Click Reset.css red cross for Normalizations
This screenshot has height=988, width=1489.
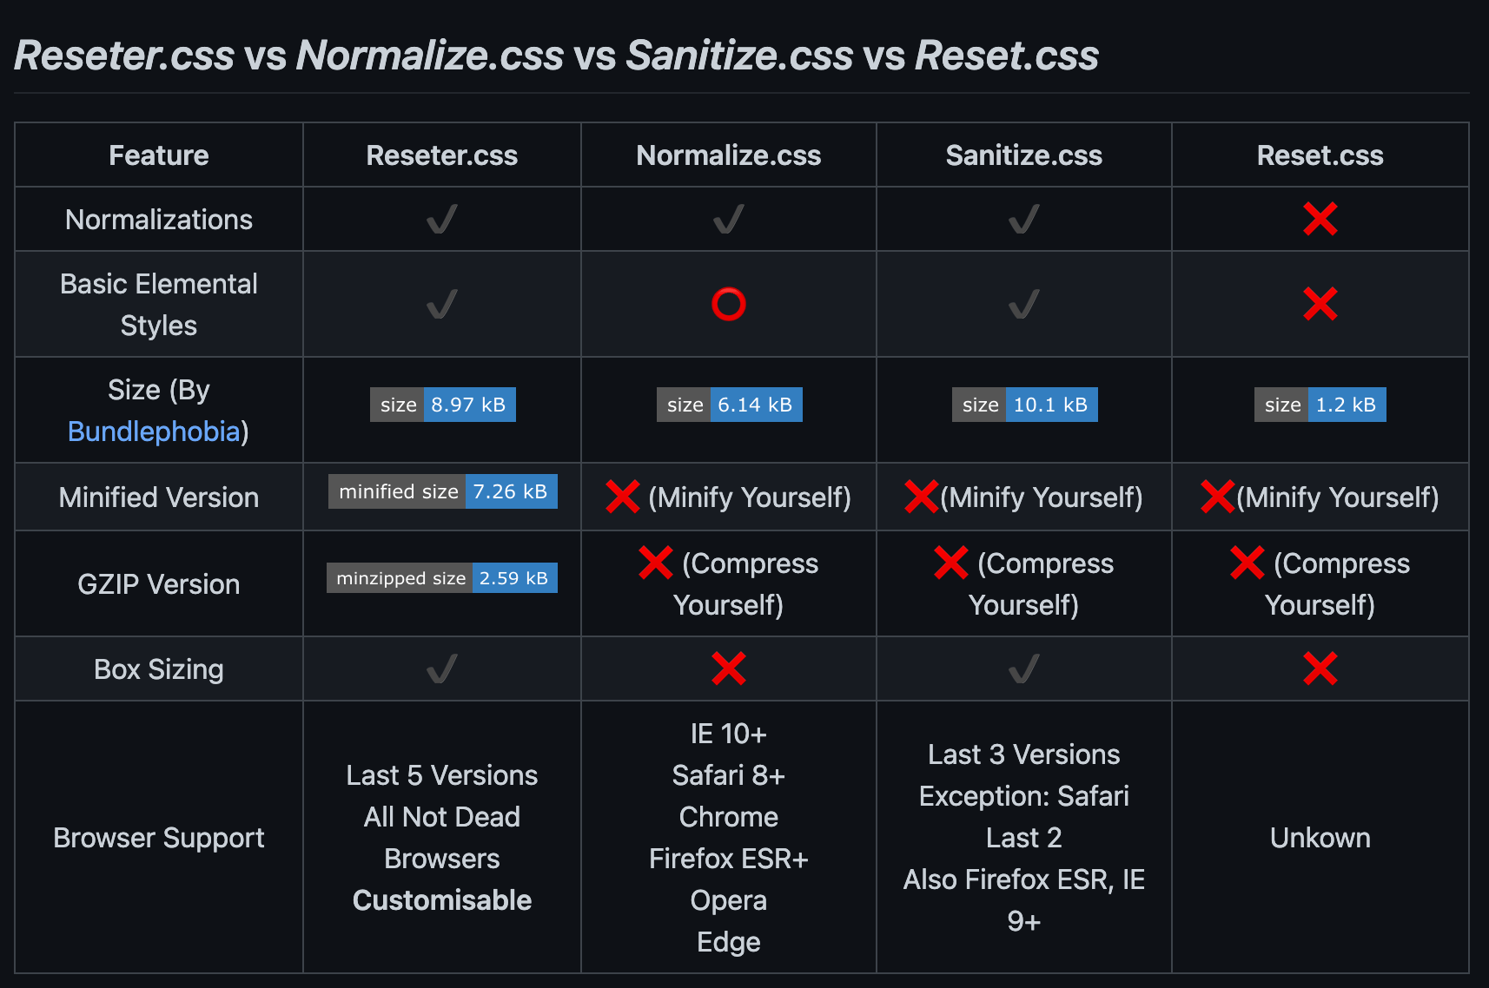pos(1320,219)
